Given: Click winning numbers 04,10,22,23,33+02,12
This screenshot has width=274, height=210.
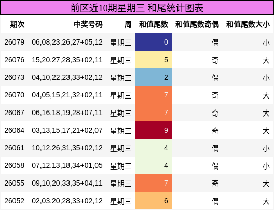Looking at the screenshot, I should 67,77.
